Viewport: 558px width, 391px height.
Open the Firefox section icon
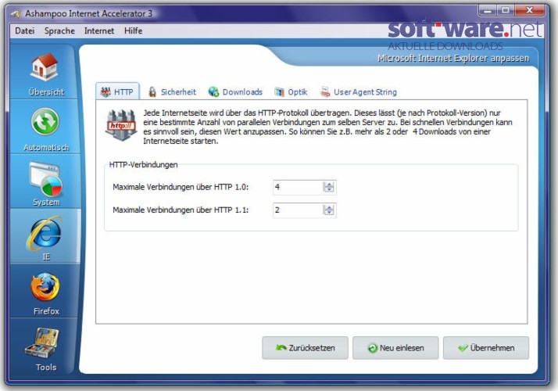pyautogui.click(x=45, y=287)
